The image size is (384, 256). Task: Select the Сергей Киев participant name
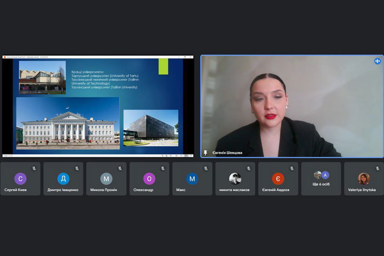(15, 190)
